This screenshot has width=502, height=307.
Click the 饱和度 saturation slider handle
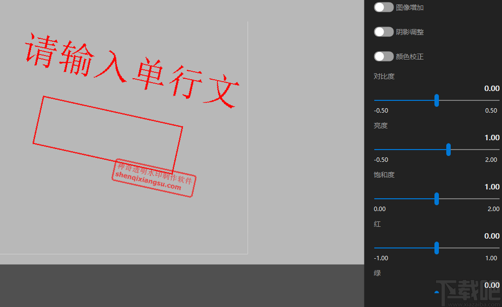coord(436,198)
